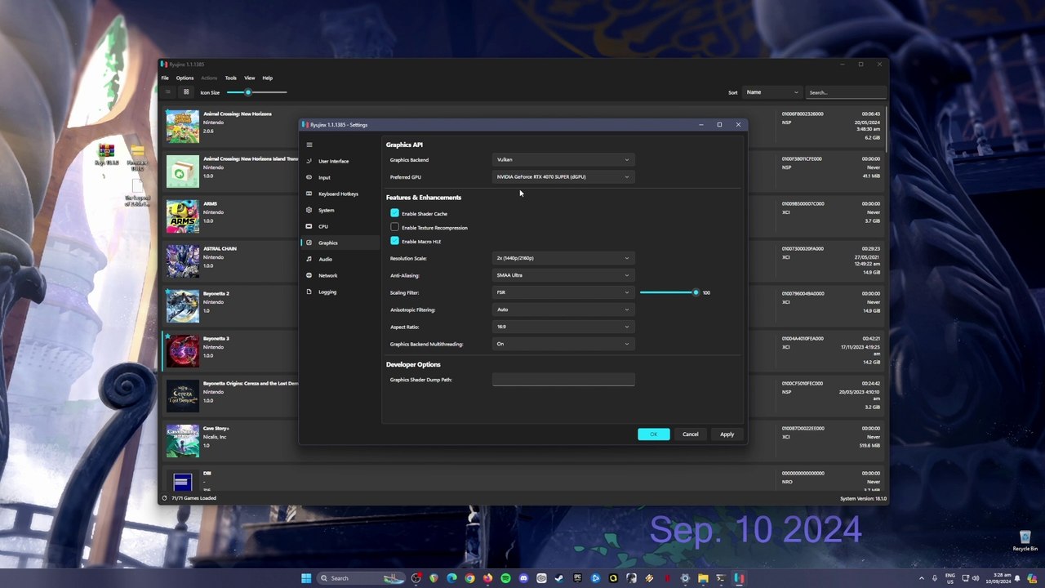Open Graphics Backend Multithreading dropdown
This screenshot has height=588, width=1045.
click(x=563, y=344)
